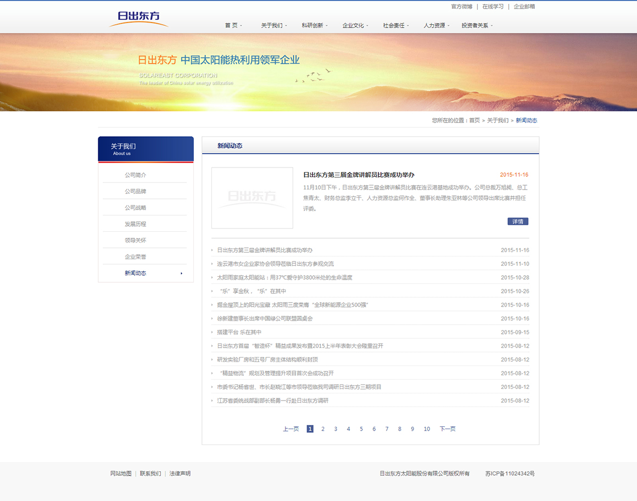Open the 关于我们 navigation menu
This screenshot has width=637, height=501.
[274, 25]
